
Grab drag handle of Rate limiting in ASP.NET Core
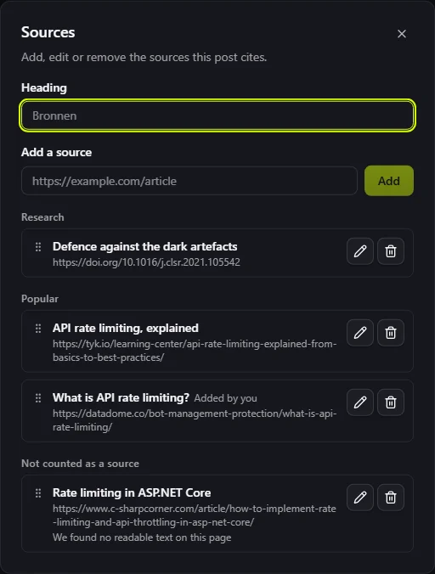[x=38, y=493]
